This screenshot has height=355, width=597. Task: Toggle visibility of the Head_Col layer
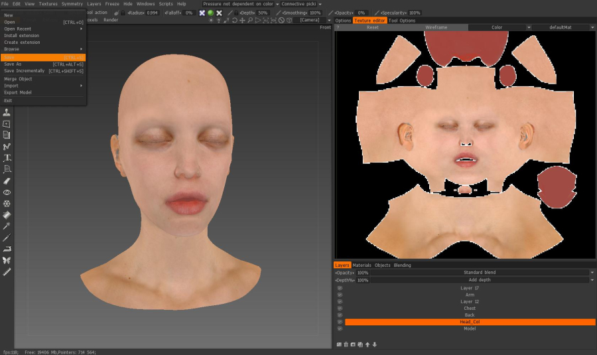point(340,322)
